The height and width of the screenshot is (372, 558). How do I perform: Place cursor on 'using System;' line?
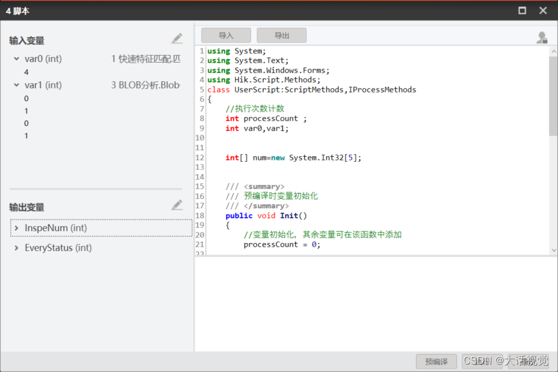237,51
